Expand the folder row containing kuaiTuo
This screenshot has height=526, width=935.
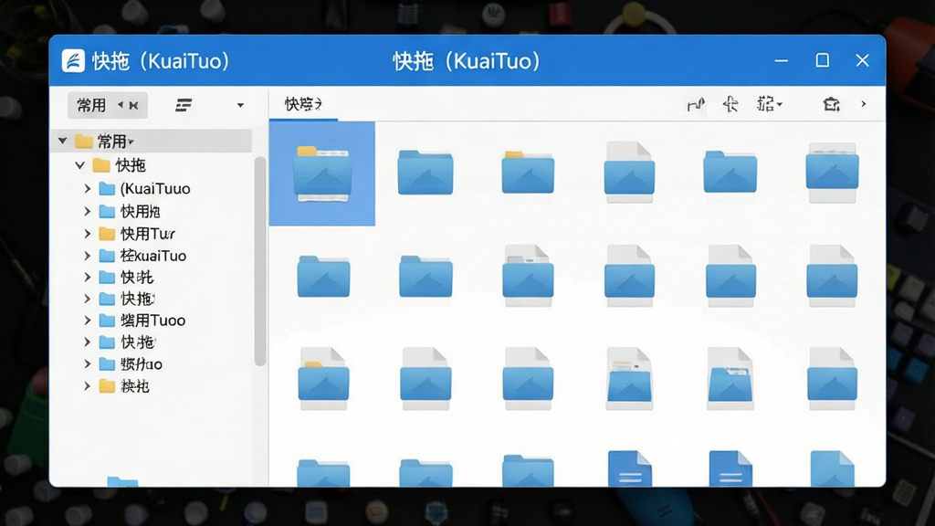coord(88,256)
